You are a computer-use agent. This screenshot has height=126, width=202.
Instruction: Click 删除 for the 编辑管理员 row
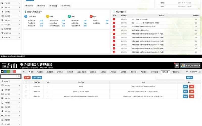click(x=192, y=96)
